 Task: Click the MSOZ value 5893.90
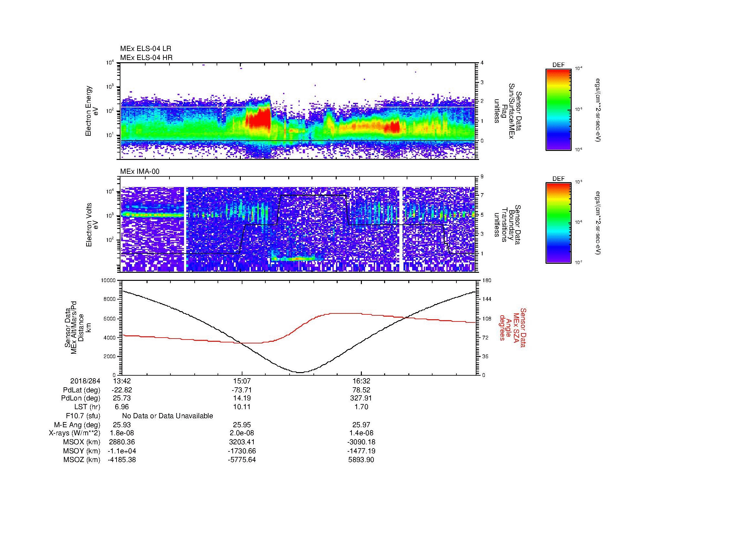[x=362, y=460]
